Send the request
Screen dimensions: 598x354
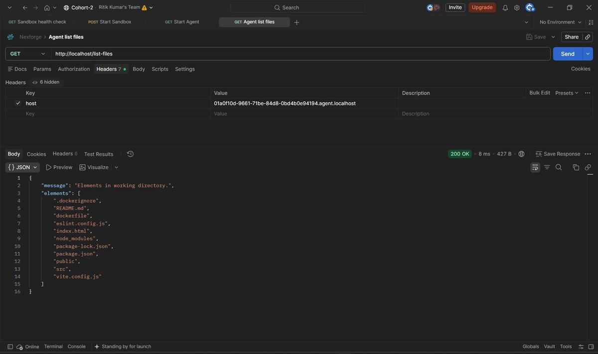click(568, 54)
